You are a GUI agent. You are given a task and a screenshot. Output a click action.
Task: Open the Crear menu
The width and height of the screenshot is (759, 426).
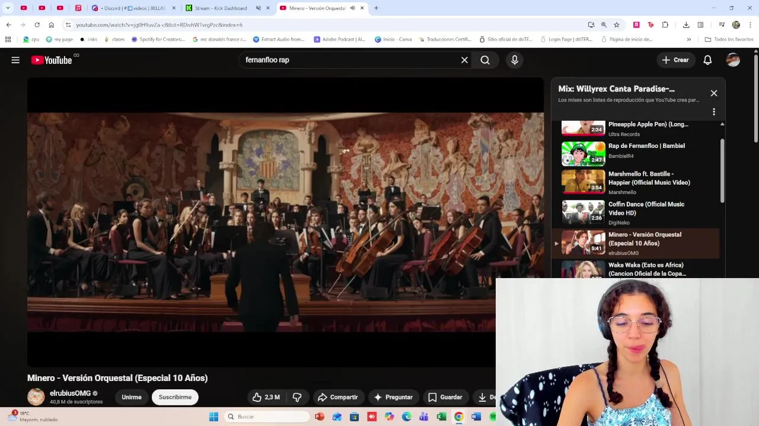coord(675,60)
